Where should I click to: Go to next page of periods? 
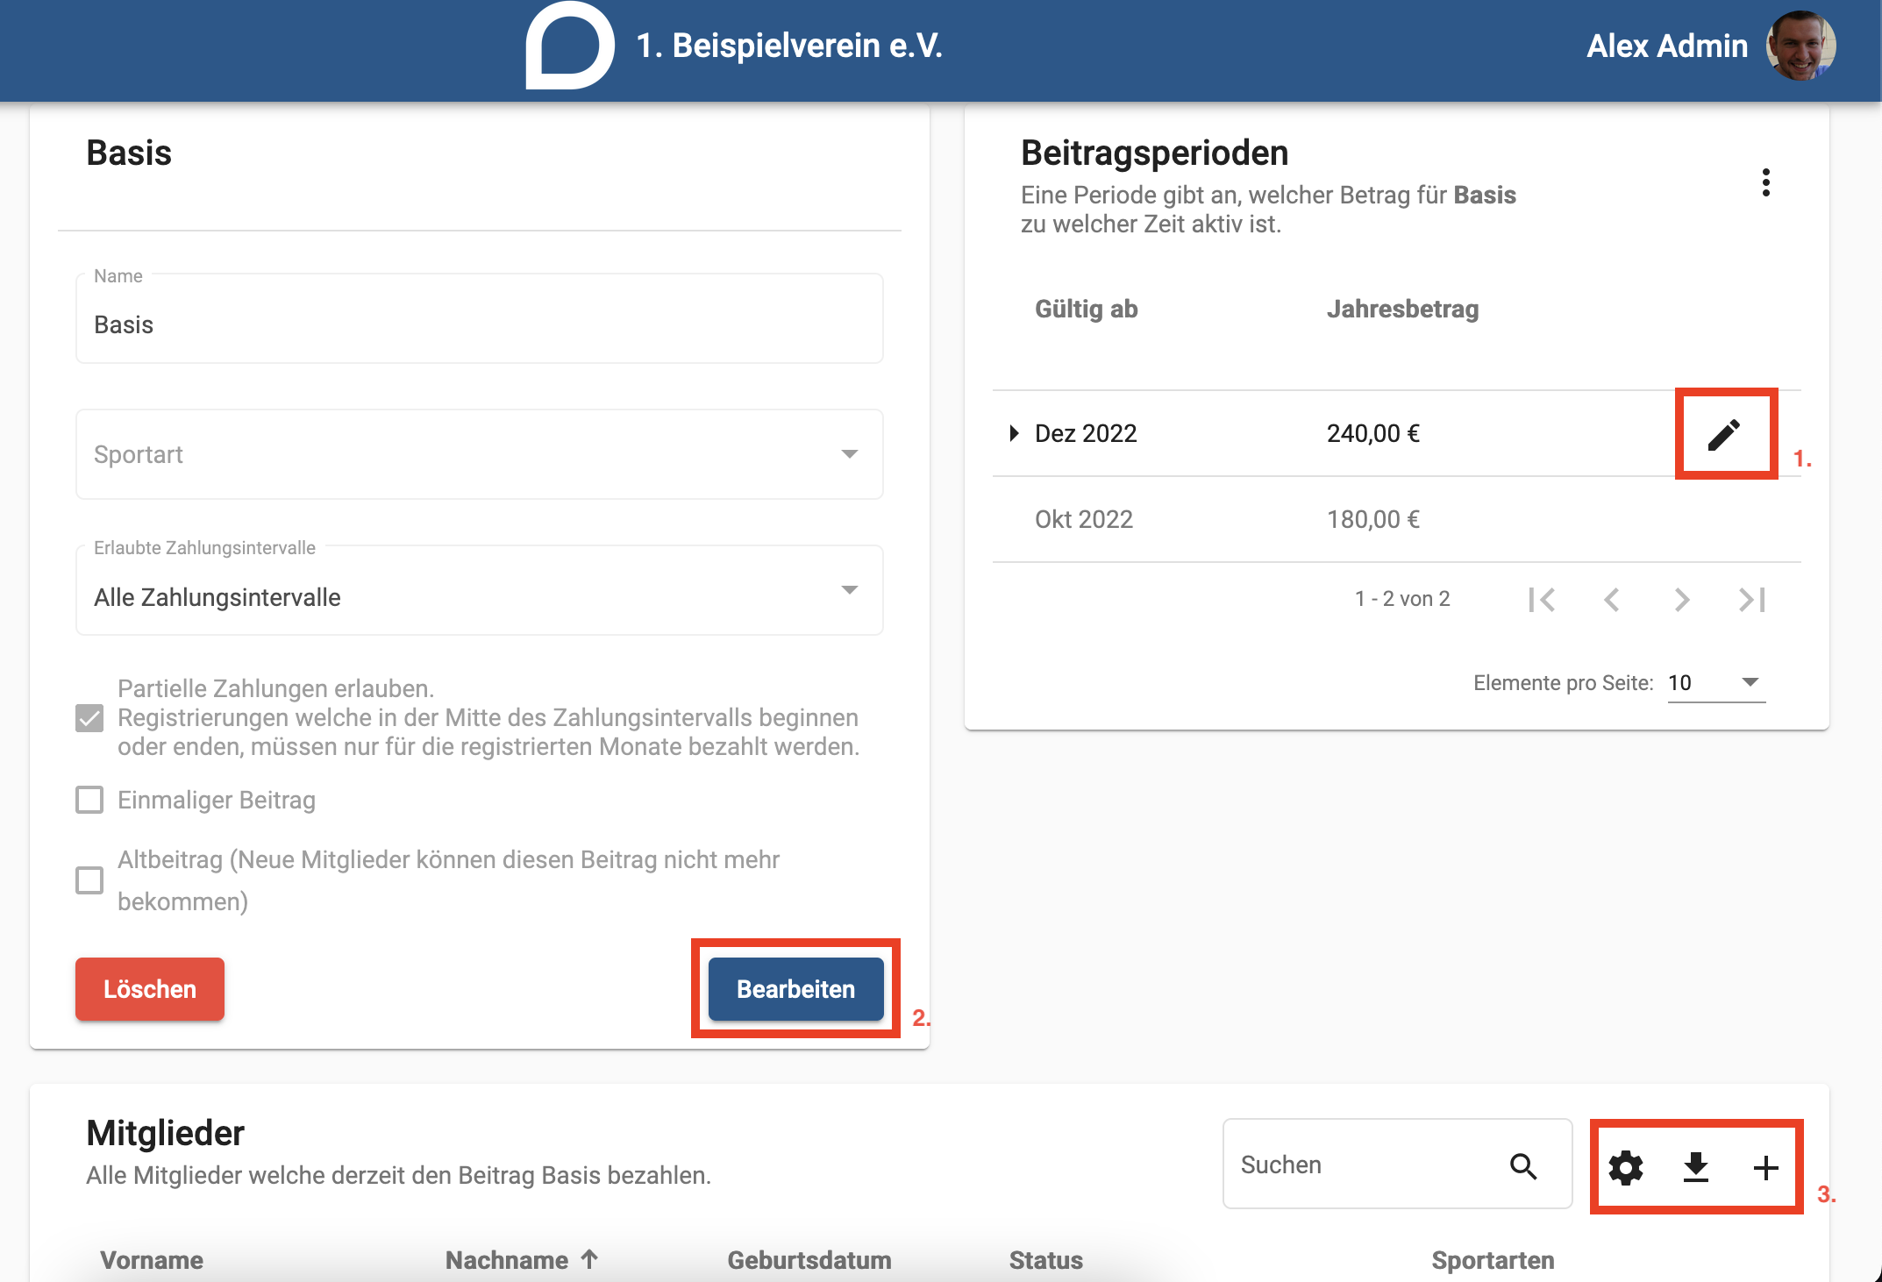tap(1681, 599)
